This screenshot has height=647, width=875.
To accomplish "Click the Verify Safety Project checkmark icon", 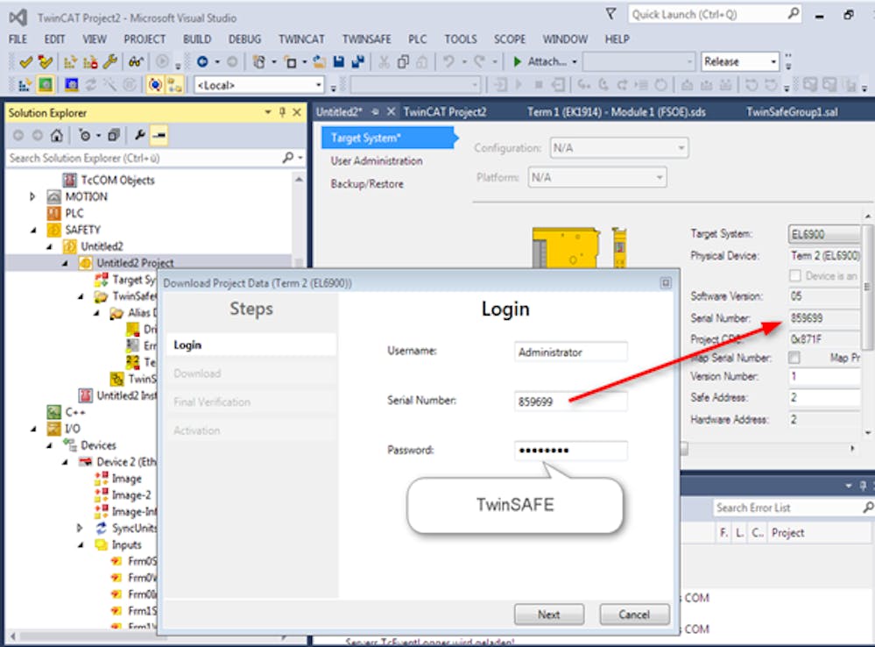I will coord(25,61).
